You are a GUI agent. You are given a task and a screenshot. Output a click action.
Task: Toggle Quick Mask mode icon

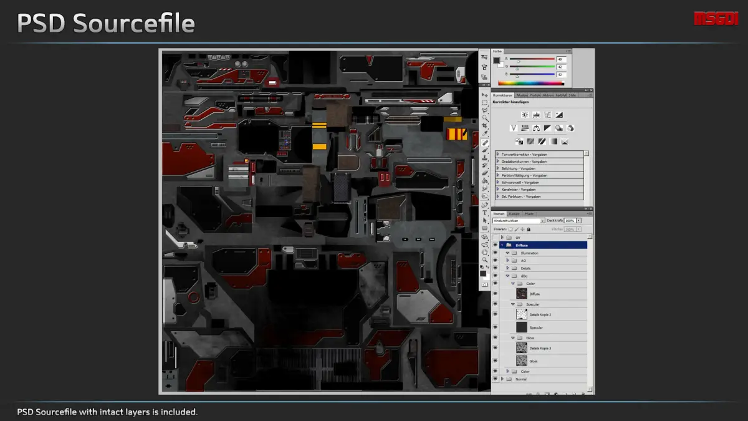(x=484, y=284)
